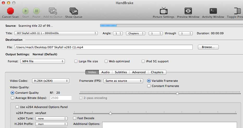
Task: Click 'Scanning title 22 of 99...' text
Action: [36, 26]
